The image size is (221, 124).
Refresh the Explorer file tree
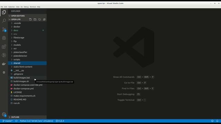(x=40, y=19)
